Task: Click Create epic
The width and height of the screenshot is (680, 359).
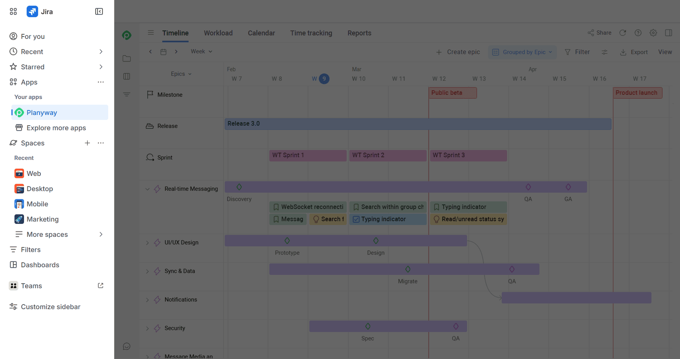Action: [x=458, y=52]
